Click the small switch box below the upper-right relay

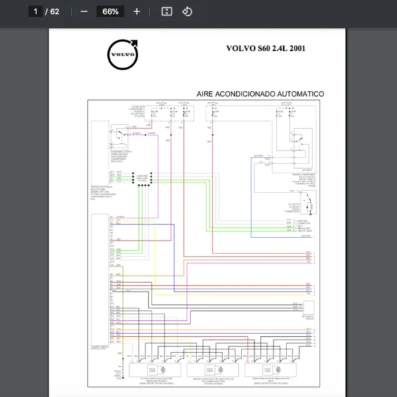point(308,201)
